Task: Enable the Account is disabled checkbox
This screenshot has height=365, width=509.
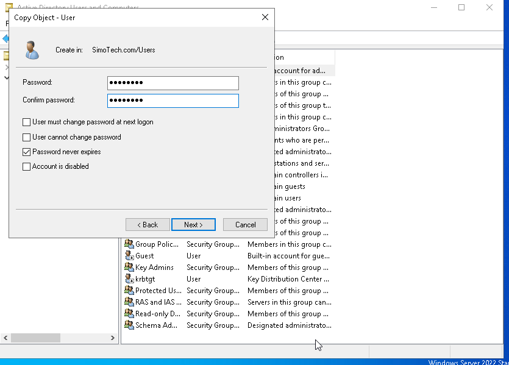Action: (x=26, y=166)
